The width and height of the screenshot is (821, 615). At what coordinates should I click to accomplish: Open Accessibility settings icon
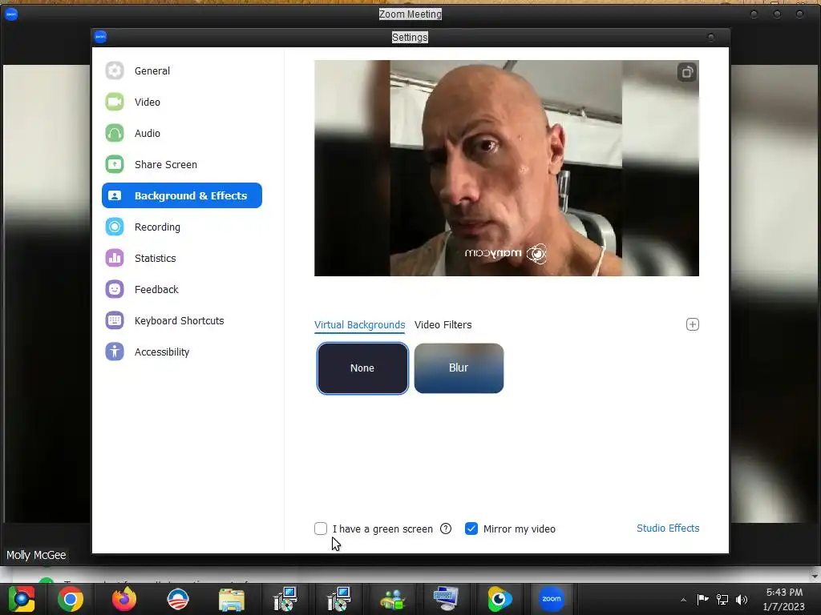point(115,352)
